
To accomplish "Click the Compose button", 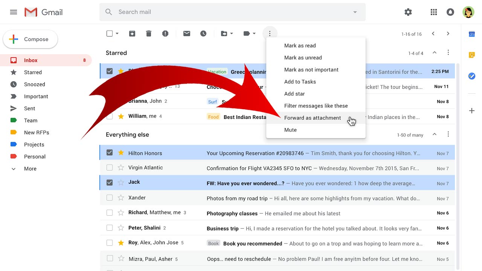I will click(x=31, y=39).
